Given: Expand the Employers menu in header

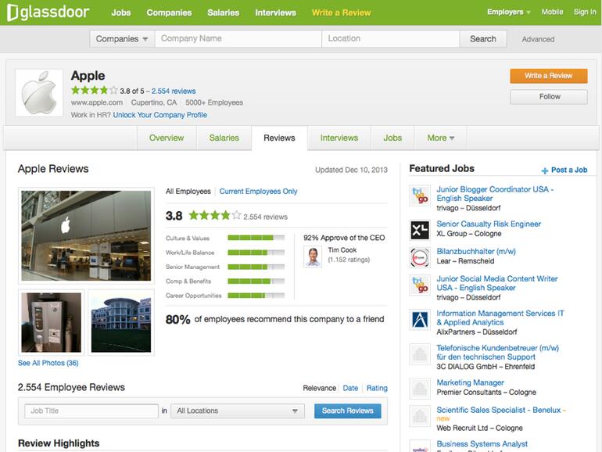Looking at the screenshot, I should point(509,12).
